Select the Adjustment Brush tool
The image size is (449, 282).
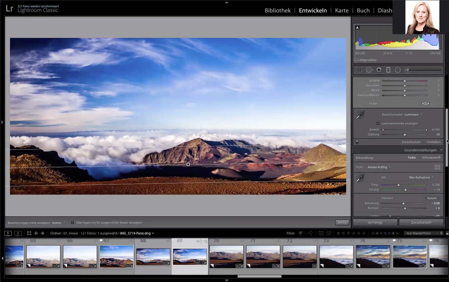tap(423, 70)
